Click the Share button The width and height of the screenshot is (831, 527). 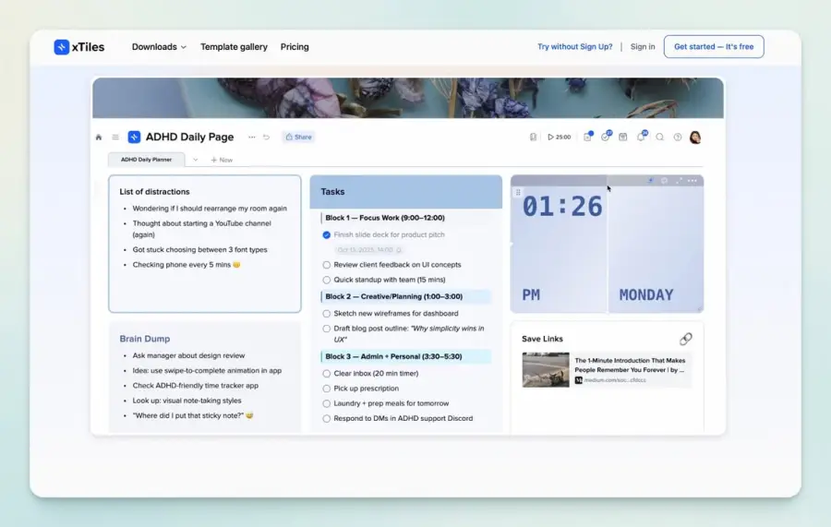click(298, 137)
